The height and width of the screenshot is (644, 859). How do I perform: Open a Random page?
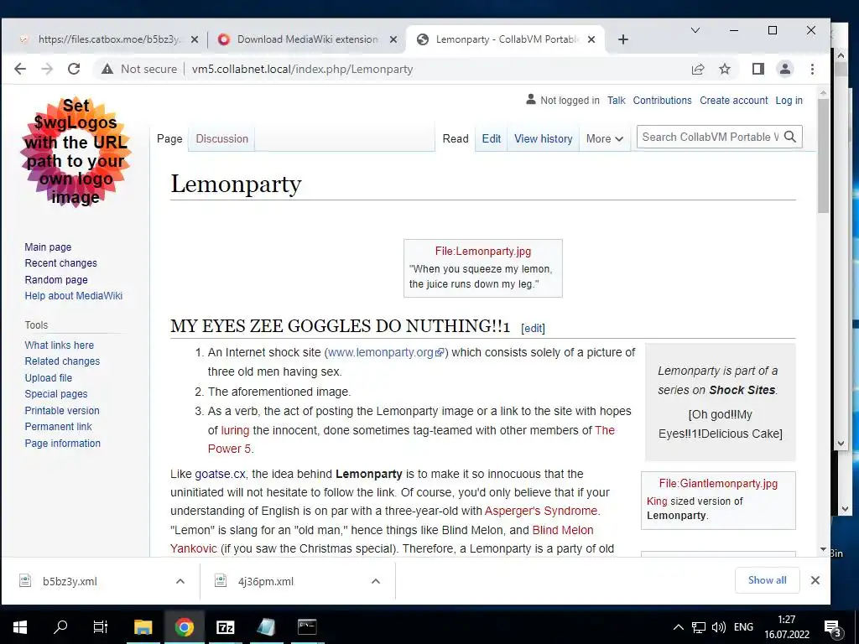(x=56, y=279)
